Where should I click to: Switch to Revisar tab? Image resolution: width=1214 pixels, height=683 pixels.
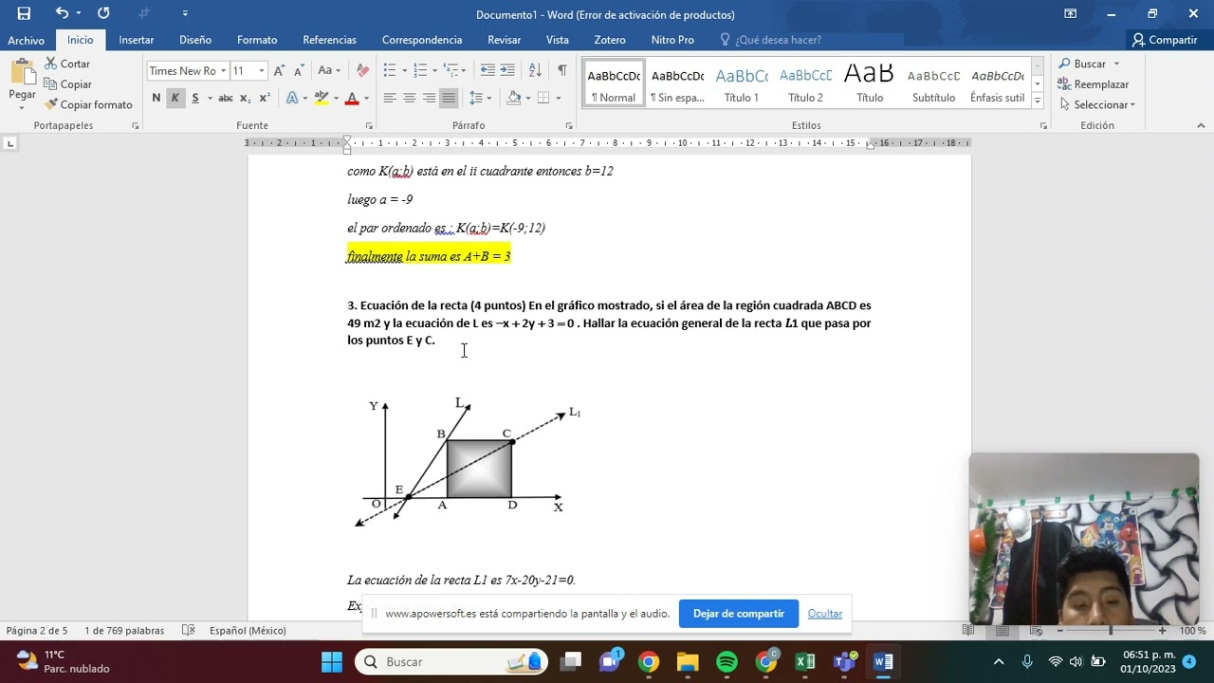[504, 40]
